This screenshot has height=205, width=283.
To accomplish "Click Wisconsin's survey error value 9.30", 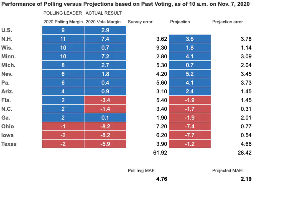I will click(x=161, y=47).
